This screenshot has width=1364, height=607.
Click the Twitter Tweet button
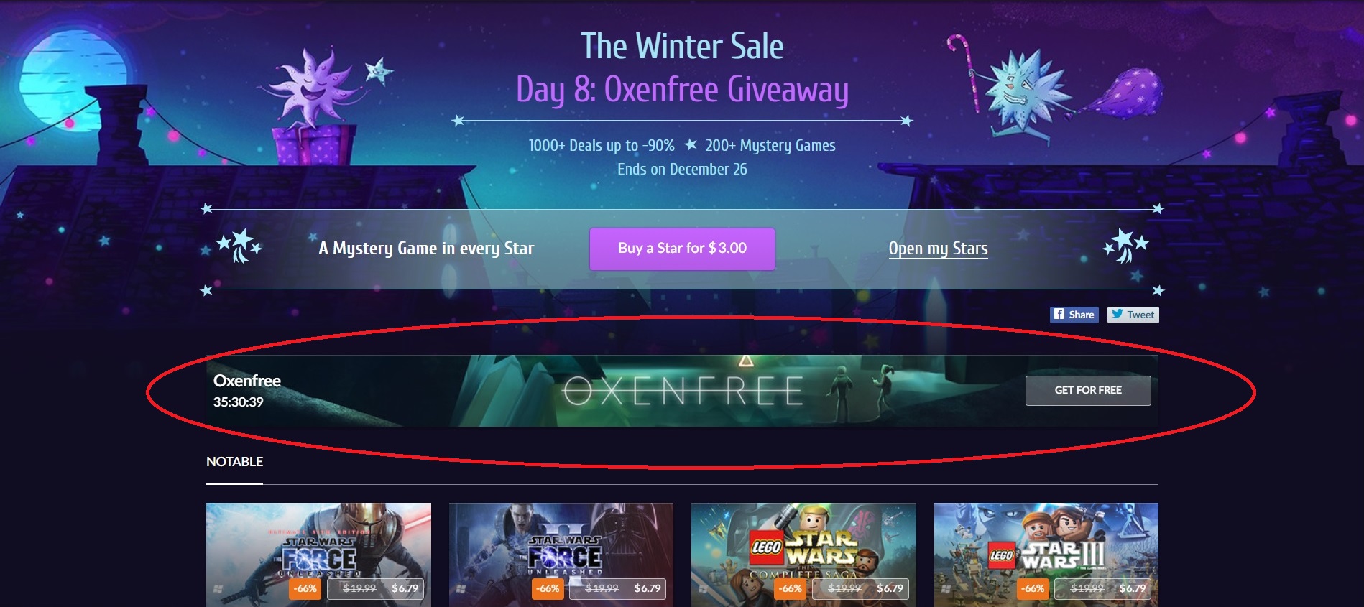[x=1133, y=315]
